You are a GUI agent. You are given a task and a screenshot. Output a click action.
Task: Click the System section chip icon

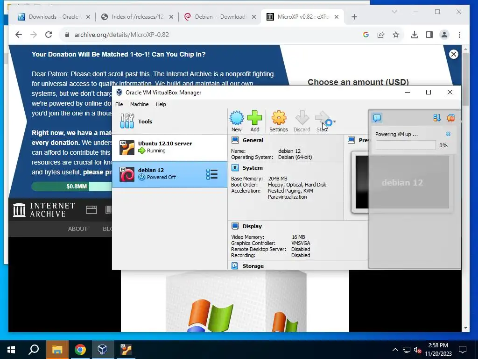point(235,168)
